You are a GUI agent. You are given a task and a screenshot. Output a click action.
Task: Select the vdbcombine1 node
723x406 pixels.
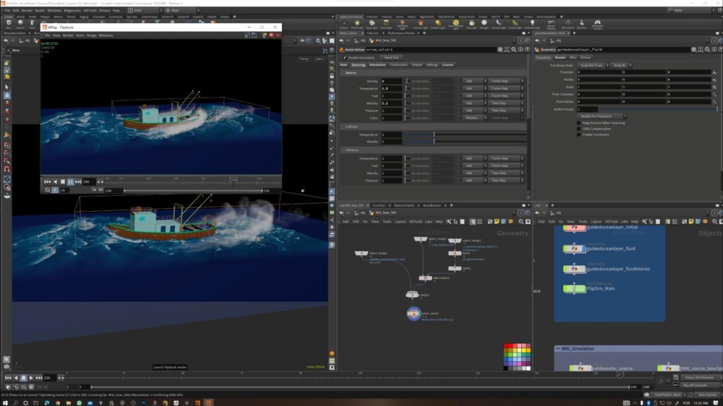(425, 278)
